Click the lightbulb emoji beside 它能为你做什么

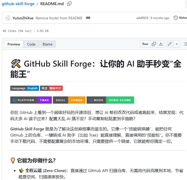pyautogui.click(x=13, y=160)
